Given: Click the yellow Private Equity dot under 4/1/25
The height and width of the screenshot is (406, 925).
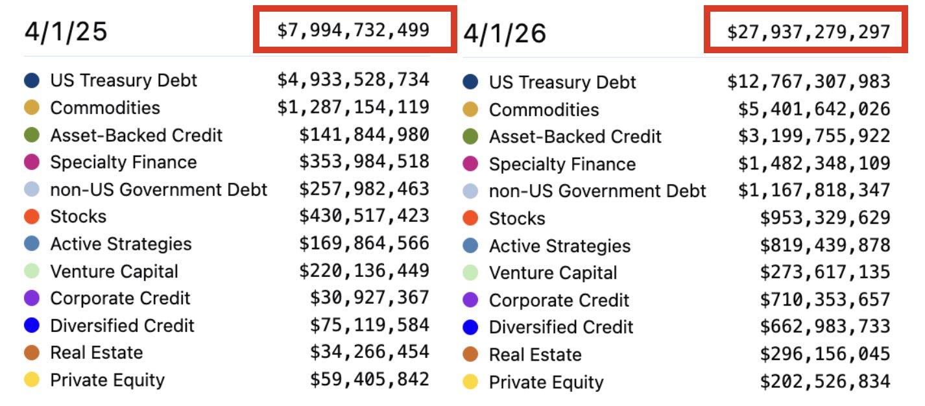Looking at the screenshot, I should click(x=32, y=380).
